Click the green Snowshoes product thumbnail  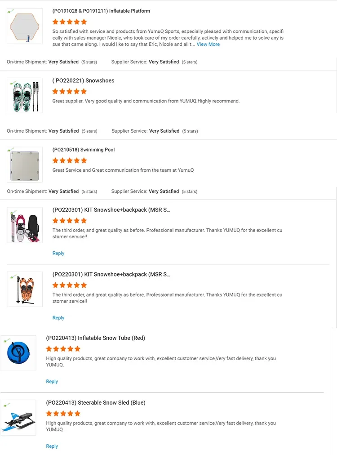(x=25, y=95)
